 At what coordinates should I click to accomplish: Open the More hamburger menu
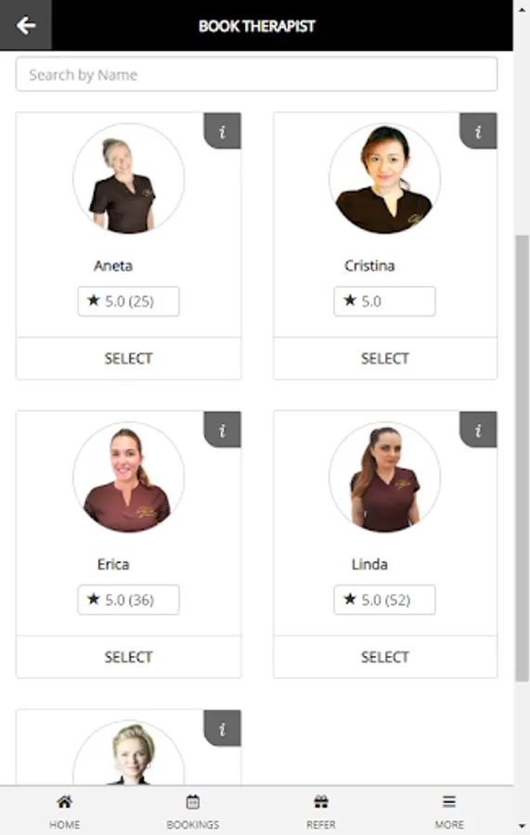[x=449, y=811]
